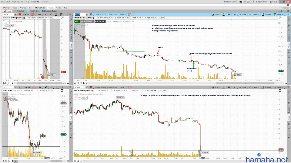
Task: Click the red link color 1 in 6m daily chart
Action: (91, 88)
